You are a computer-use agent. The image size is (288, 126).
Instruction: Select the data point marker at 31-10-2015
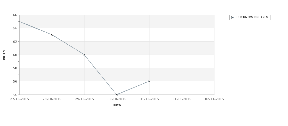click(x=149, y=81)
